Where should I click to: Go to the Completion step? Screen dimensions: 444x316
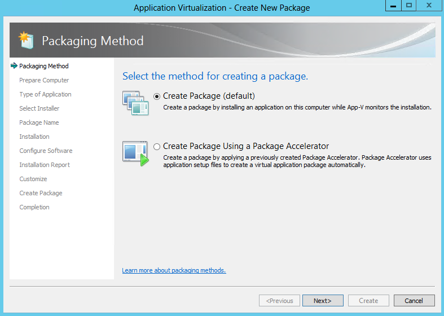pos(34,207)
